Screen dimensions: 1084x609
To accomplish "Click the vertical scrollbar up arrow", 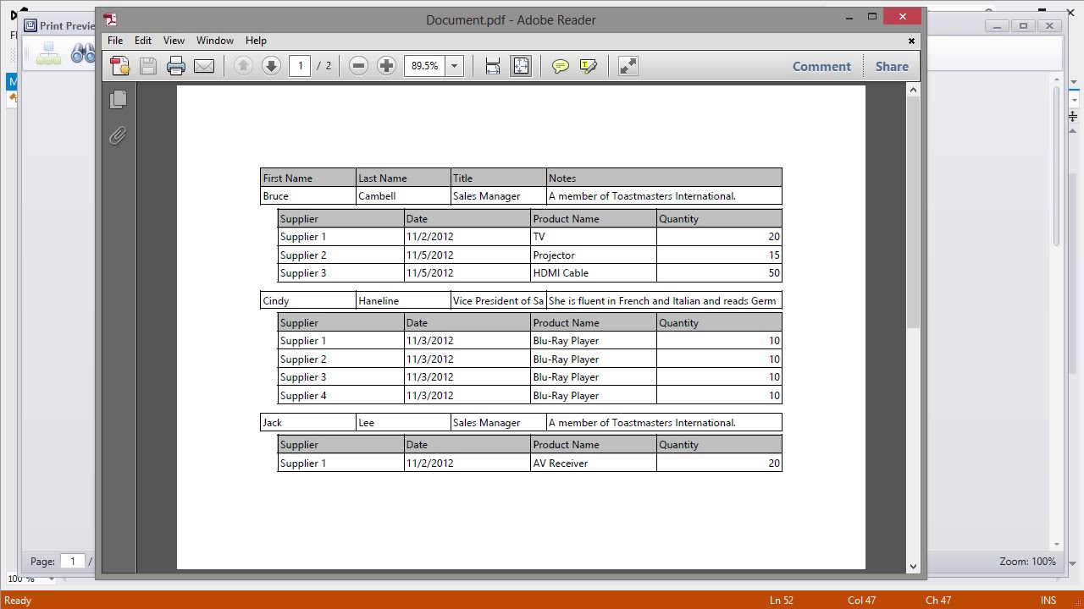I will [913, 90].
